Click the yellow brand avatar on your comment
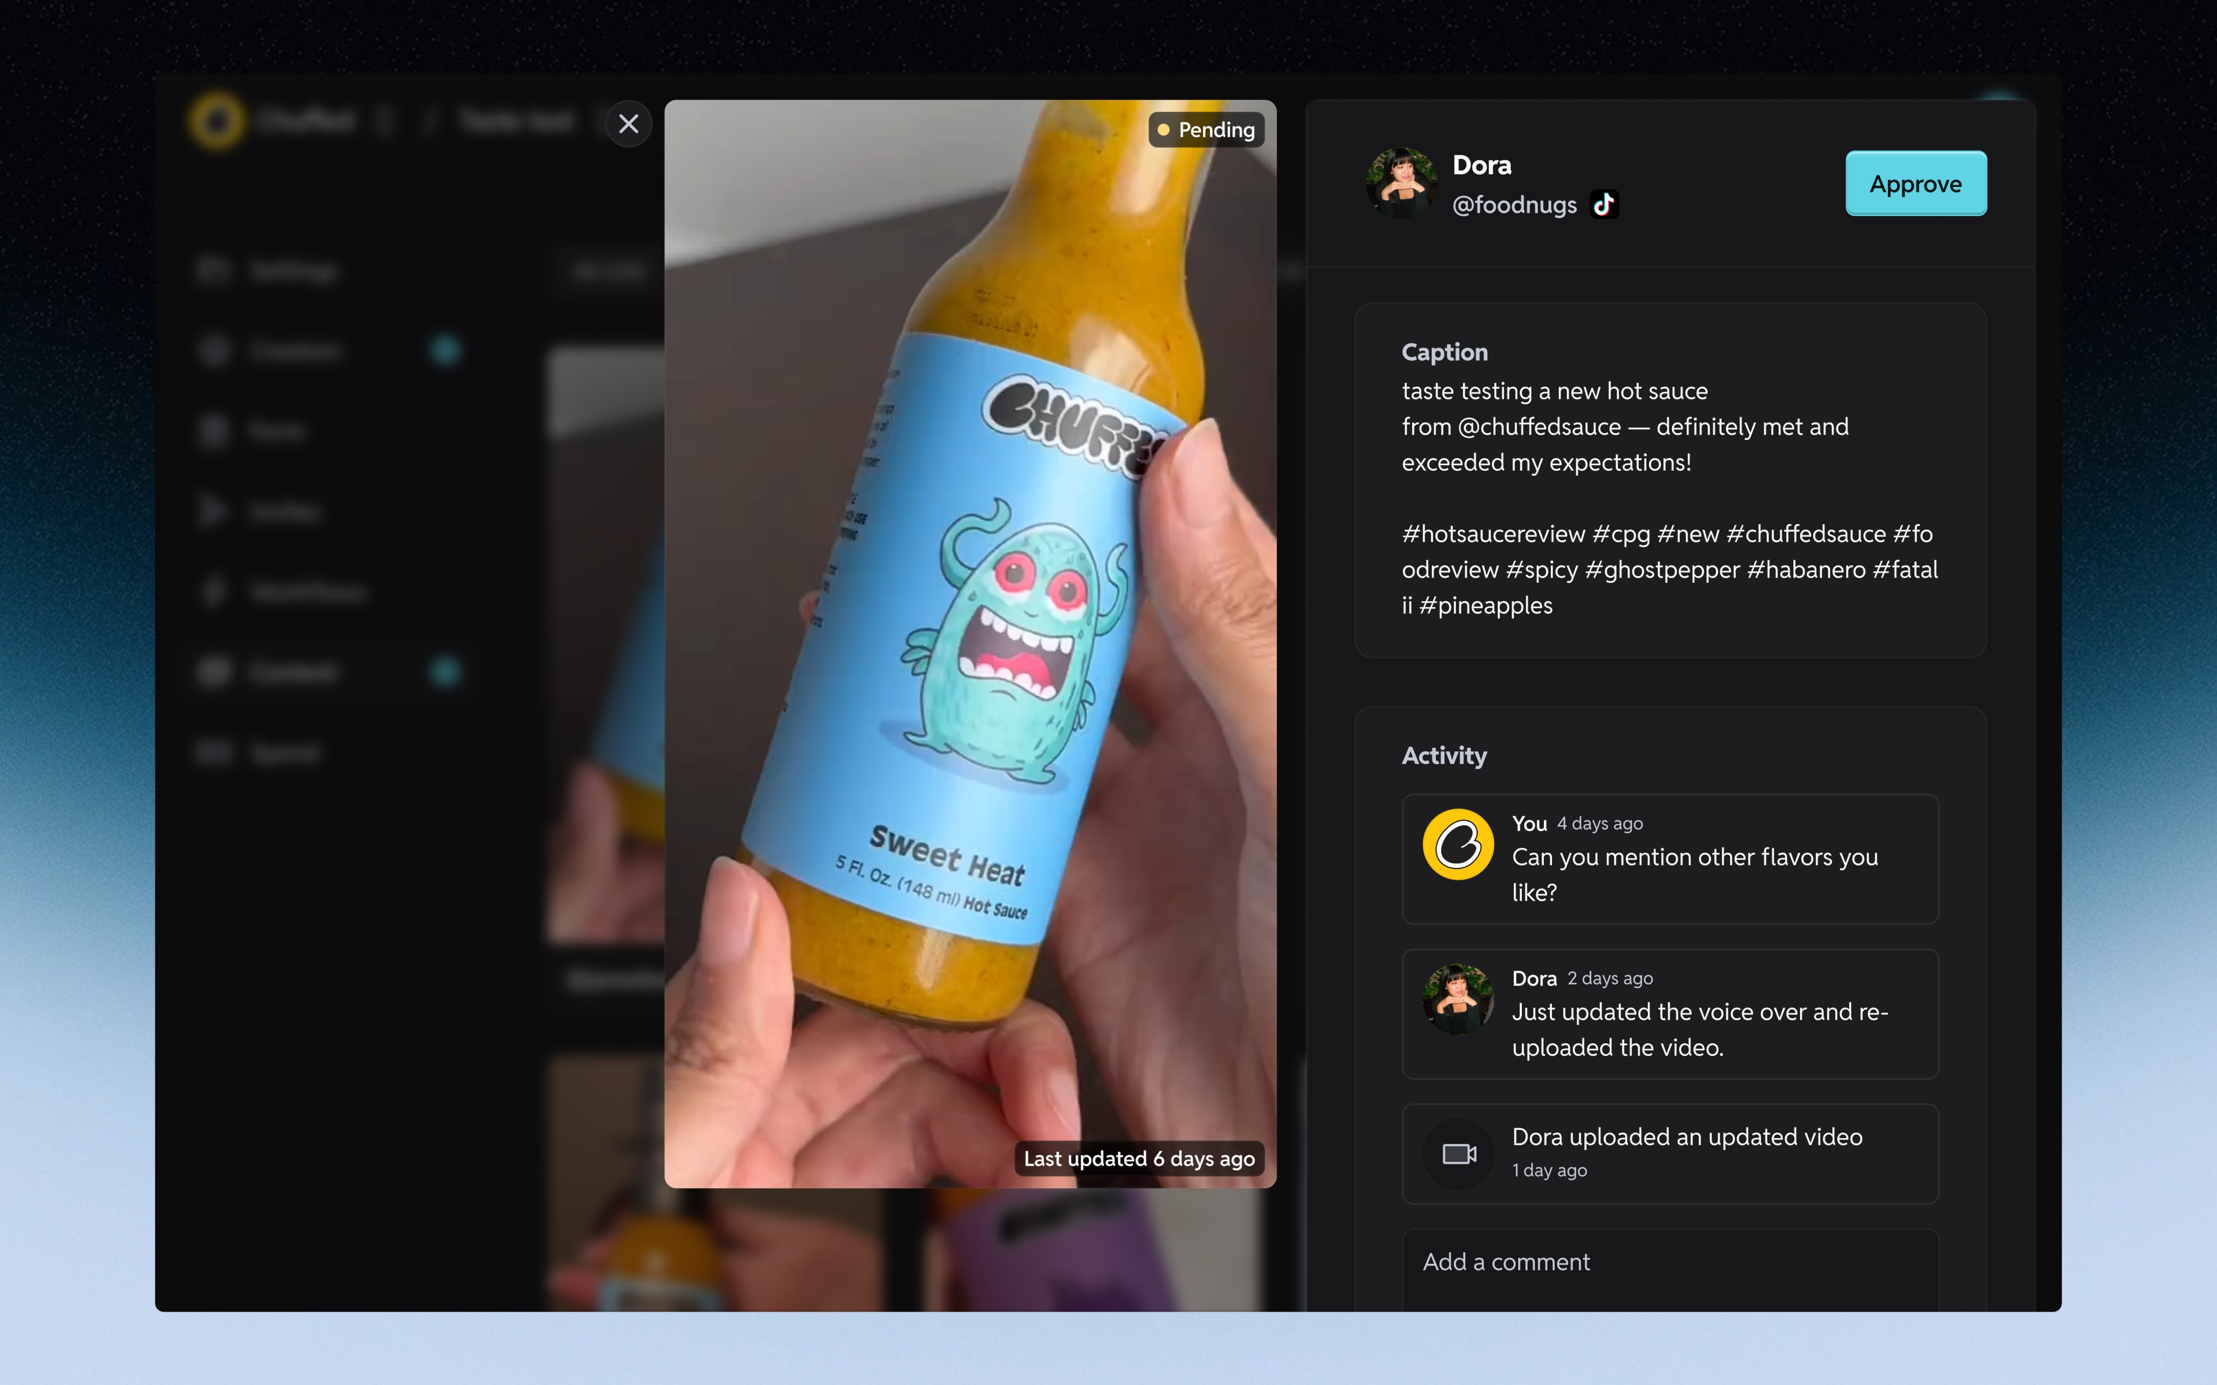Viewport: 2217px width, 1385px height. coord(1458,844)
